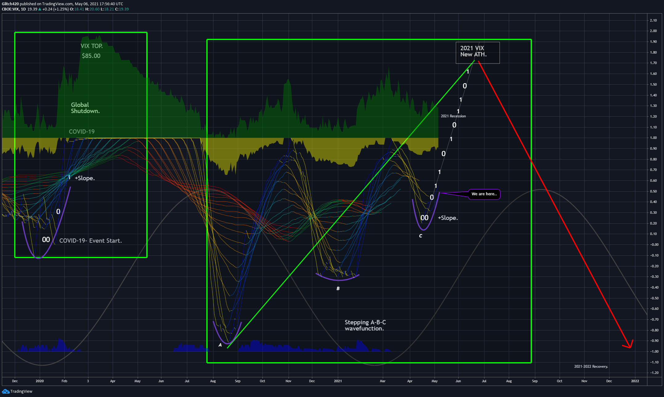The width and height of the screenshot is (664, 397).
Task: Click the wave label 'A' at the August low
Action: pyautogui.click(x=220, y=345)
